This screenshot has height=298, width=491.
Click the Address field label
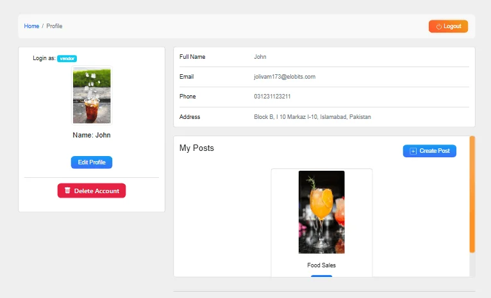190,117
